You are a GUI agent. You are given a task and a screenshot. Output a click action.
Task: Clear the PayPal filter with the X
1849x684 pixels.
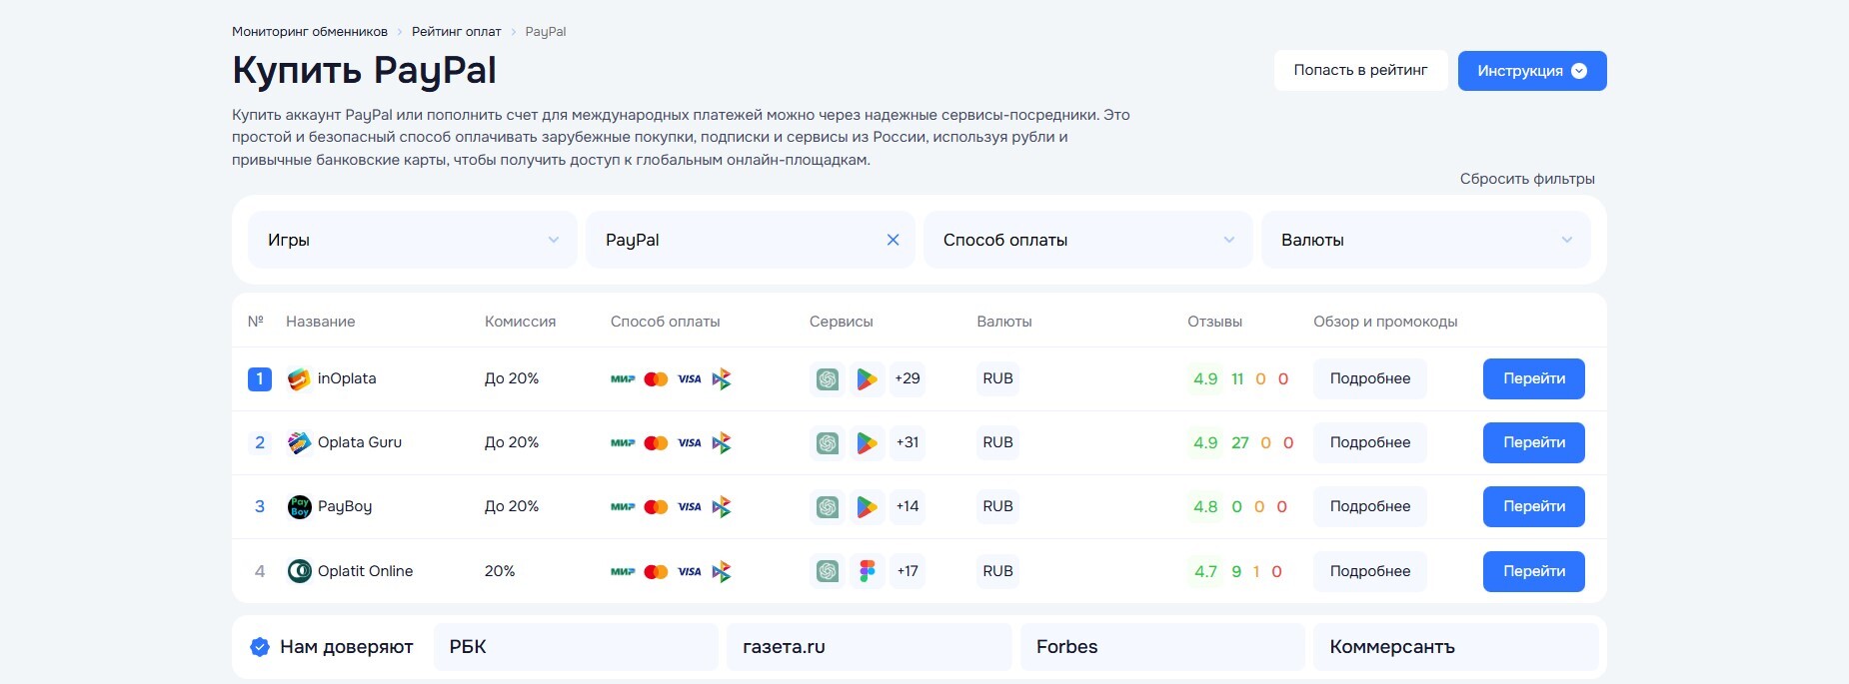tap(893, 240)
